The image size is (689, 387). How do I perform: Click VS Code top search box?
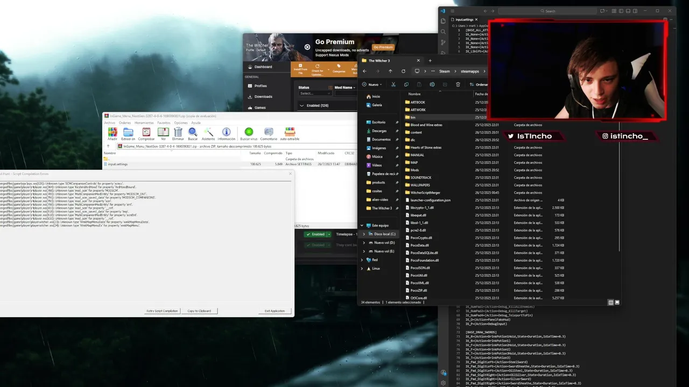point(547,11)
